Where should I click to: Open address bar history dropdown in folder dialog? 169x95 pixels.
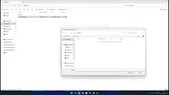pyautogui.click(x=123, y=33)
